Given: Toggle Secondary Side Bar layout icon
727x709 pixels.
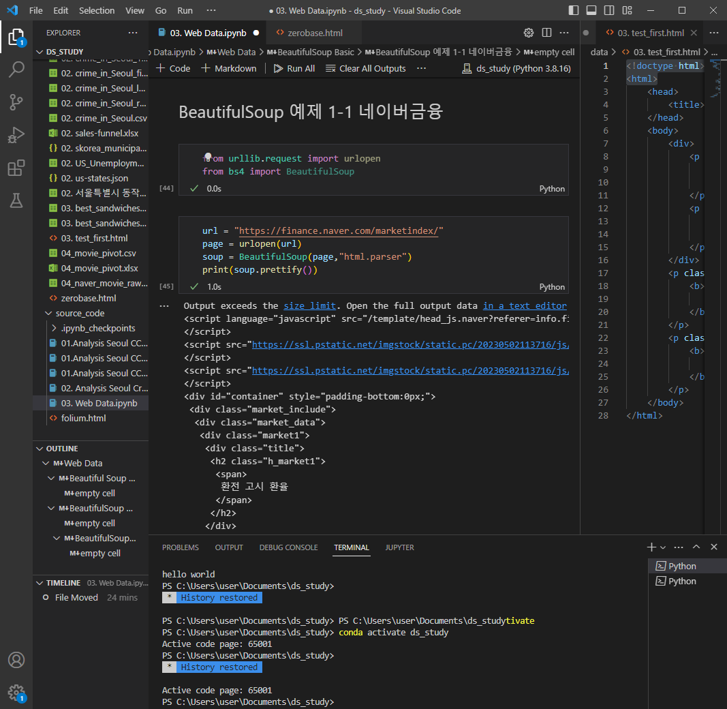Looking at the screenshot, I should coord(609,10).
